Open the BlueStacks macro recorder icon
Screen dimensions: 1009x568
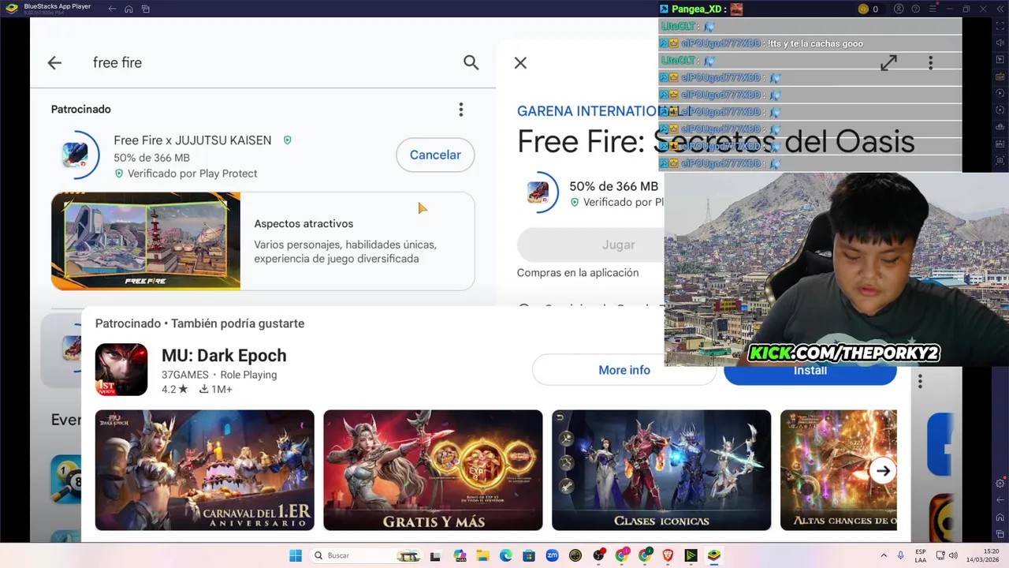(x=1000, y=93)
